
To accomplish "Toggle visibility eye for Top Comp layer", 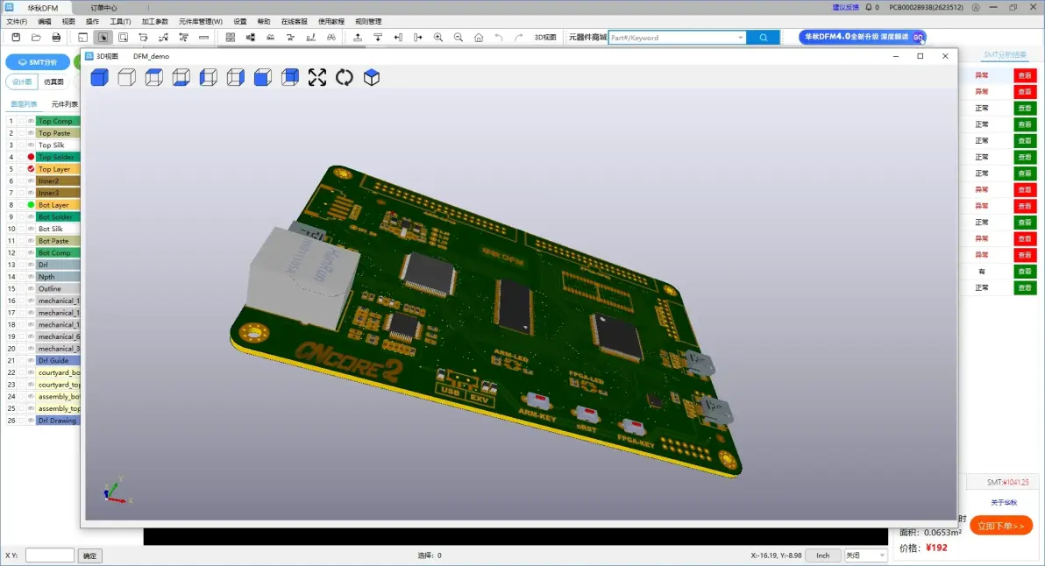I will (31, 121).
